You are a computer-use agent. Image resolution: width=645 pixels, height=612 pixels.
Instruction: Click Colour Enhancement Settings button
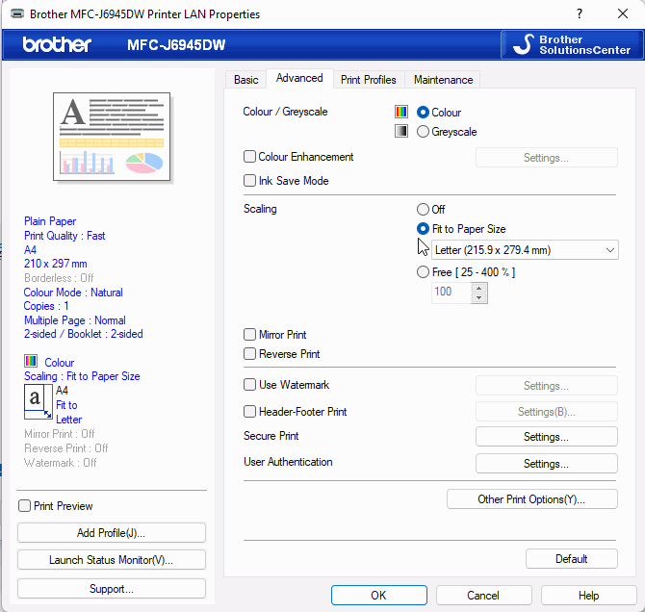(x=546, y=158)
